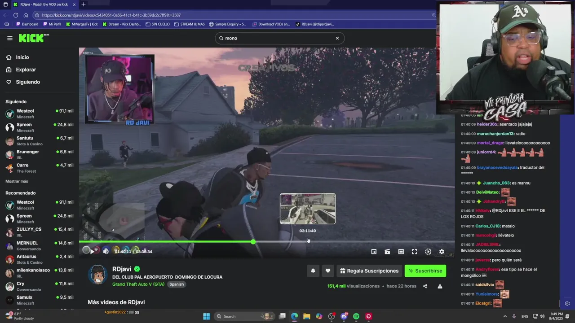Click the green Suscribirse button
Viewport: 575px width, 323px height.
click(425, 271)
